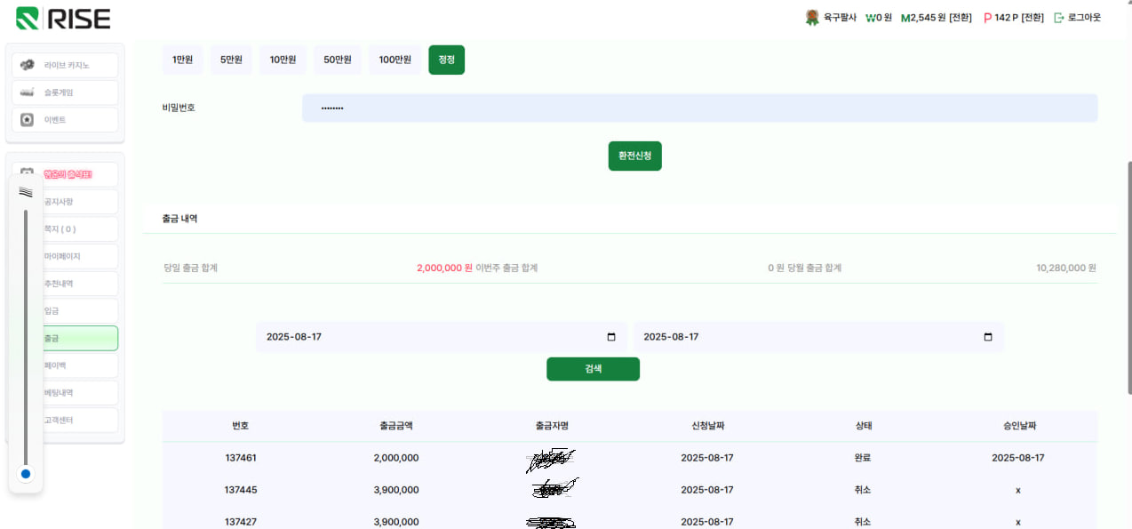The image size is (1132, 529).
Task: Open the end date calendar picker
Action: coord(988,337)
